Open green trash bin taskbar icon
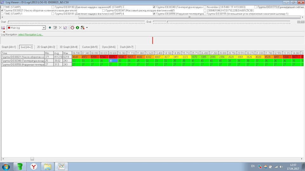The image size is (305, 171). tap(20, 167)
